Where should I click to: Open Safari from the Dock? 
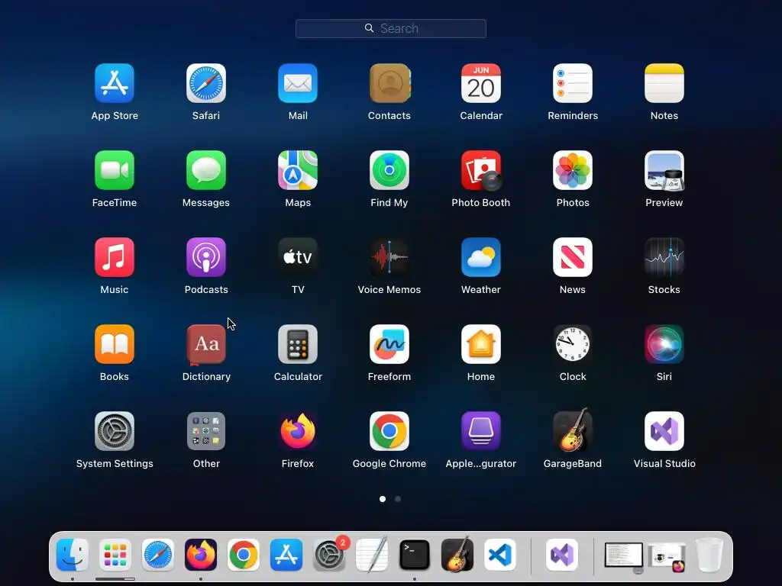(x=158, y=555)
